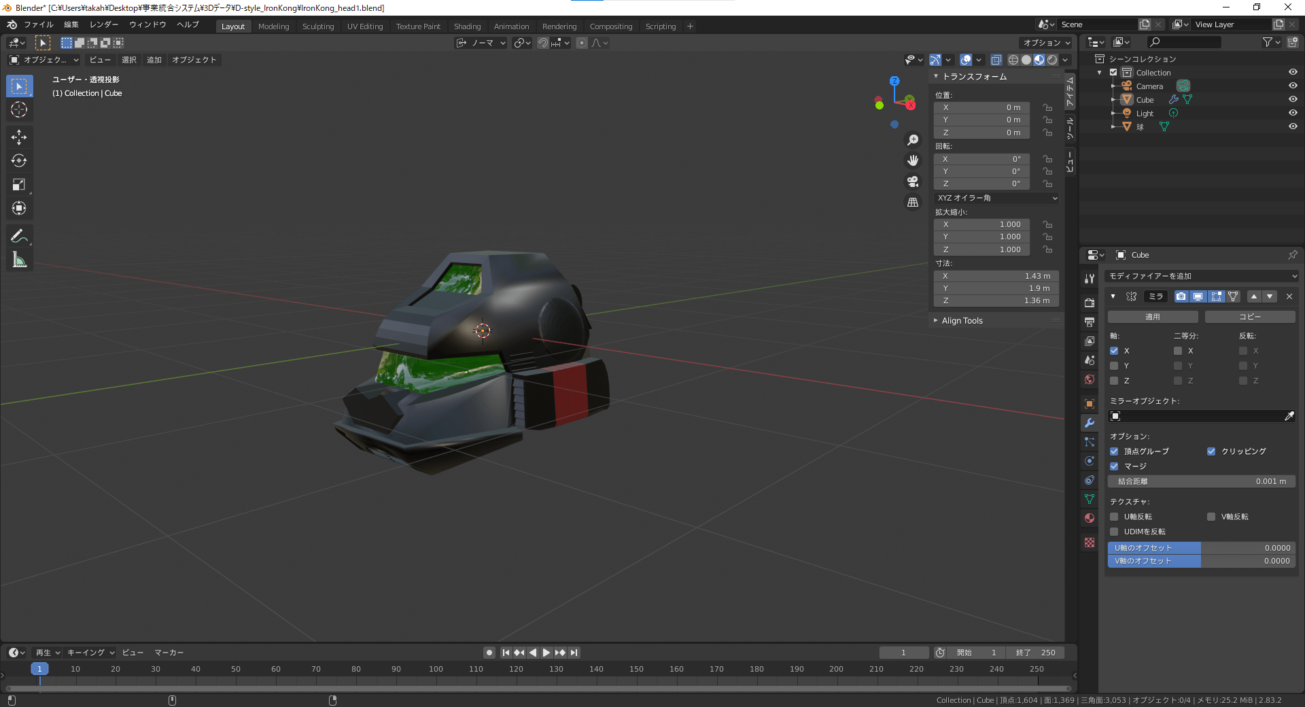Viewport: 1305px width, 707px height.
Task: Open the レンダー menu
Action: click(x=104, y=24)
